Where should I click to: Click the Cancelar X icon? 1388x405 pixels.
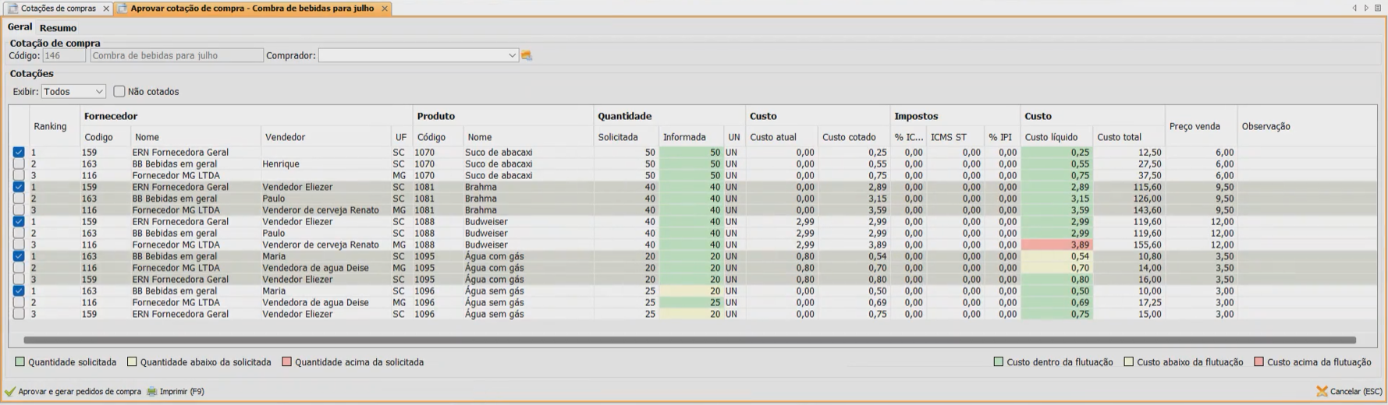point(1322,392)
